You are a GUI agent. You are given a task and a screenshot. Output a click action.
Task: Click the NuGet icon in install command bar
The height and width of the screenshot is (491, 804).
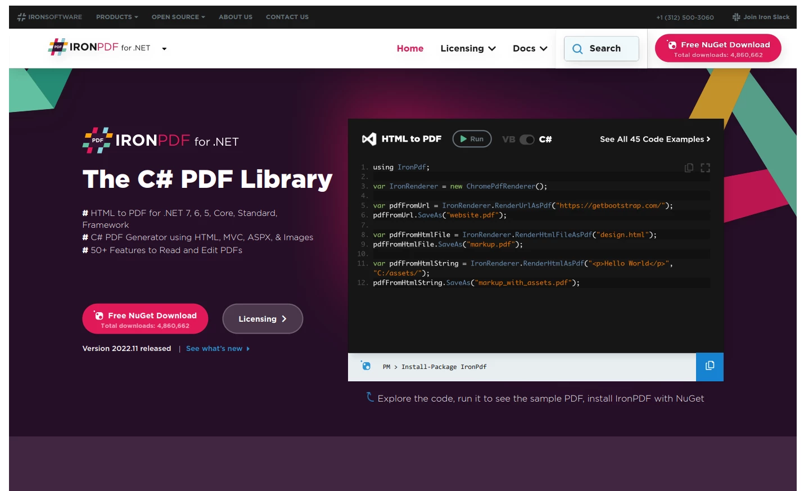pos(366,366)
